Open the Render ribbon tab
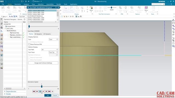The image size is (175, 98). point(59,4)
